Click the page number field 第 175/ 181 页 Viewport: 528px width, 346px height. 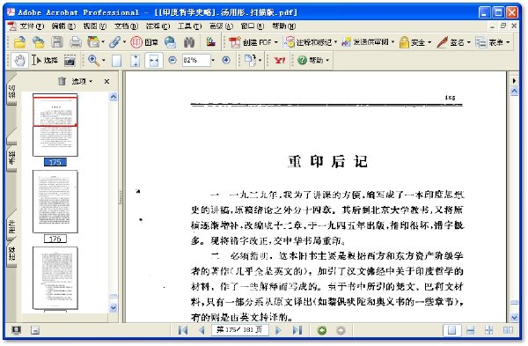point(239,330)
